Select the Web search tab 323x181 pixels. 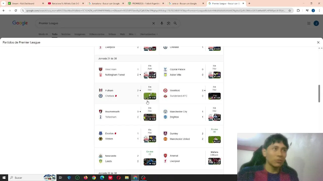(122, 34)
